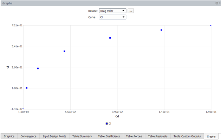Viewport: 221px width, 140px height.
Task: Open the Table:Residuals tab
Action: click(158, 136)
